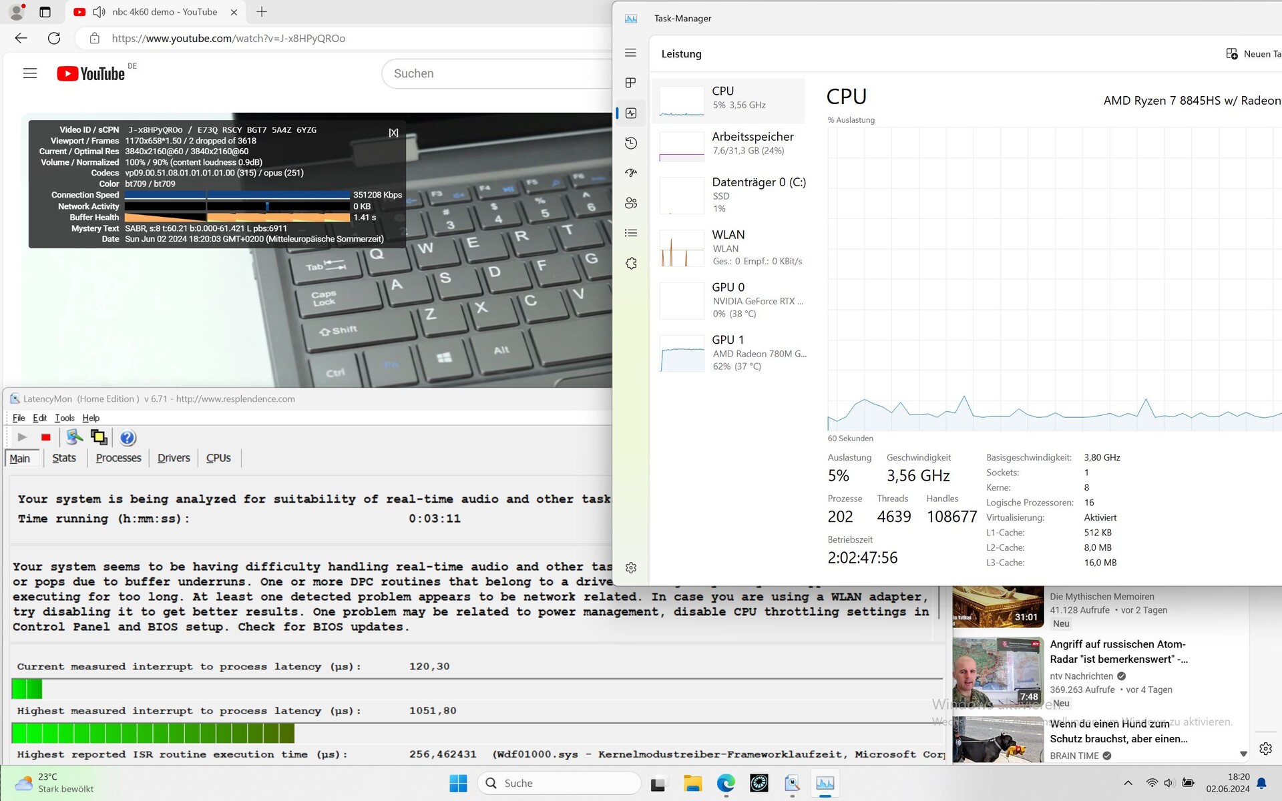1282x801 pixels.
Task: Open Task Manager app history sidebar icon
Action: (x=630, y=143)
